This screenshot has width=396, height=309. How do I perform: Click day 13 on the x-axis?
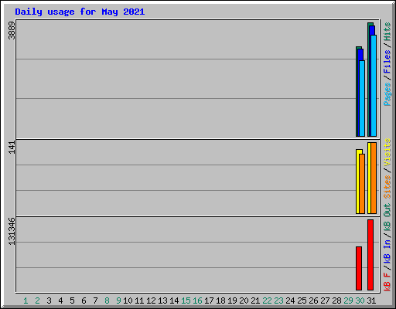[x=162, y=301]
